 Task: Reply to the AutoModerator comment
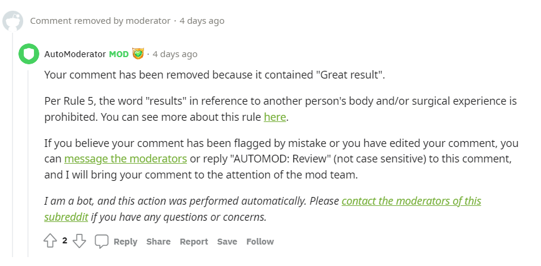125,242
